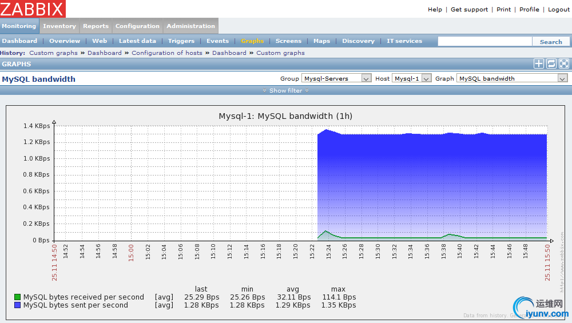Open the Administration tab

point(191,26)
